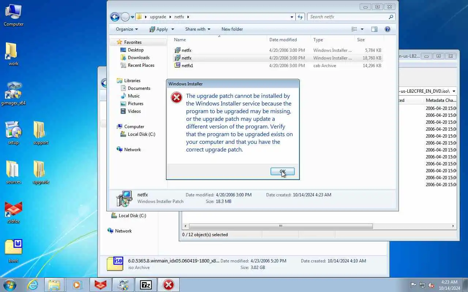Sort by the Type column header
This screenshot has height=292, width=468.
tap(333, 40)
